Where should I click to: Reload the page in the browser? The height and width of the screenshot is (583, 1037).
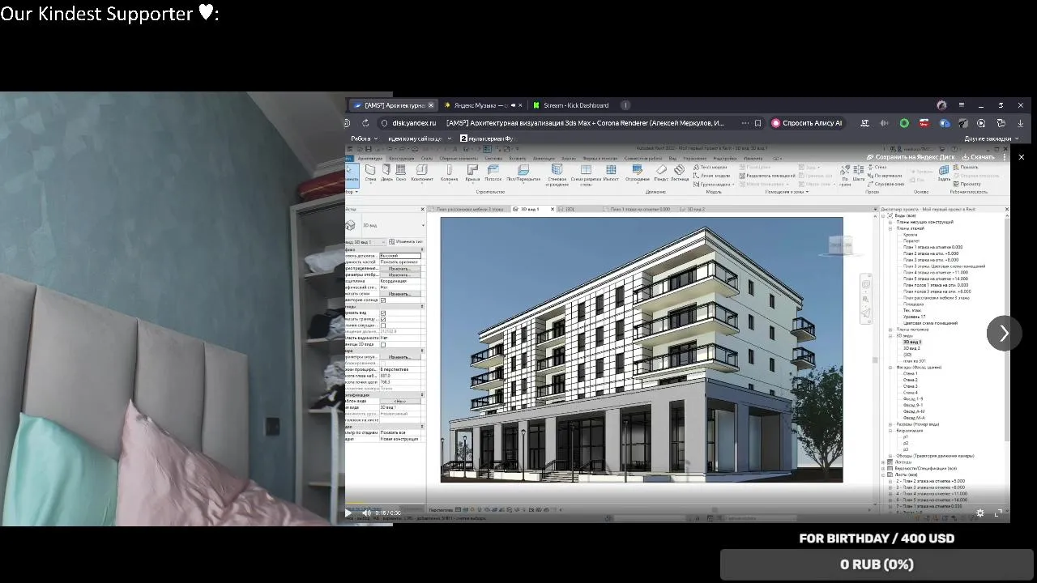pyautogui.click(x=365, y=123)
